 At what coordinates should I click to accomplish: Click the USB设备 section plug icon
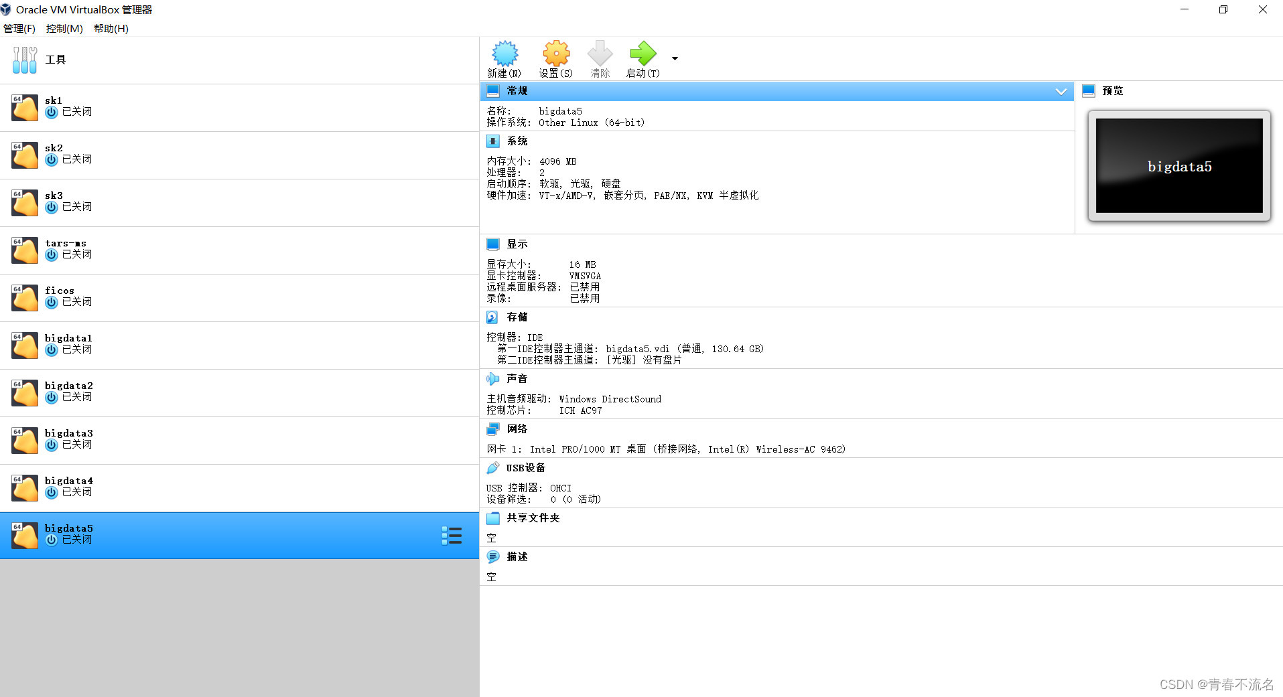click(x=493, y=468)
